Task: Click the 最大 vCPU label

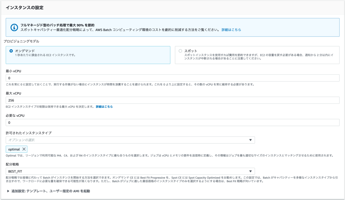Action: pos(14,93)
